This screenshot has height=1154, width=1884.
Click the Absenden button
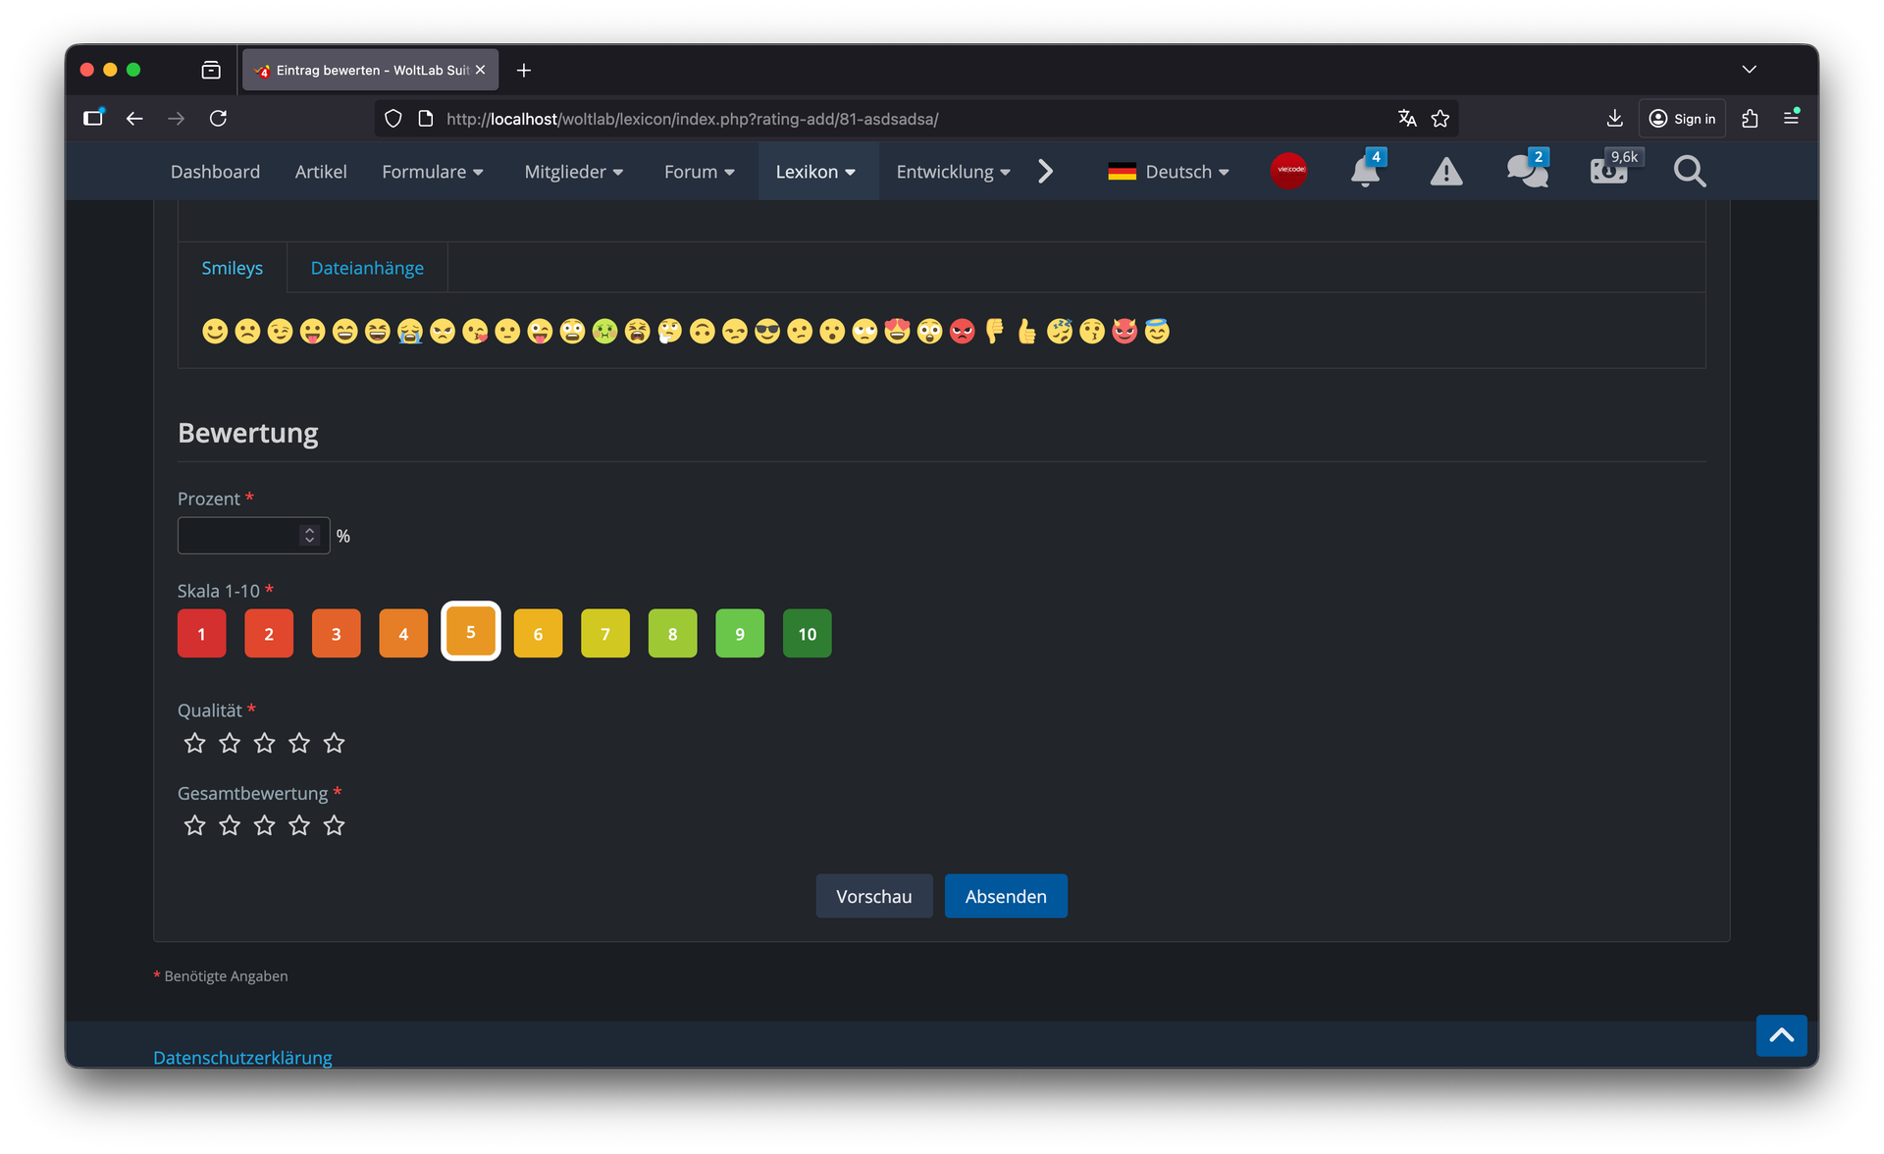(1005, 896)
